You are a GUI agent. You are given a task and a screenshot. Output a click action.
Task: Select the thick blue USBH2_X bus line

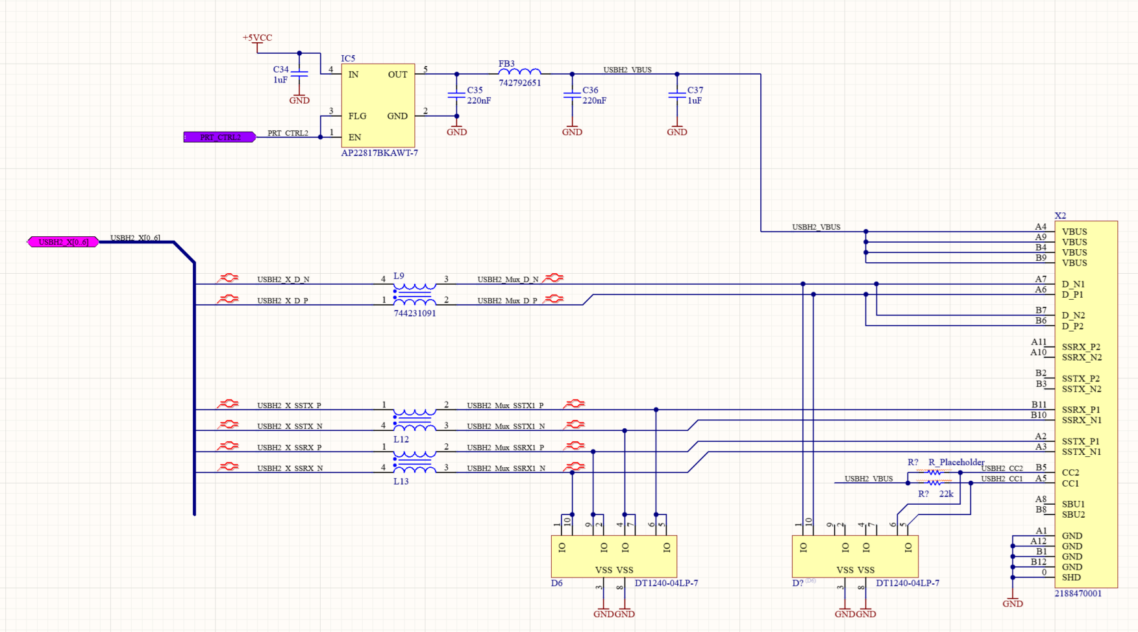194,389
